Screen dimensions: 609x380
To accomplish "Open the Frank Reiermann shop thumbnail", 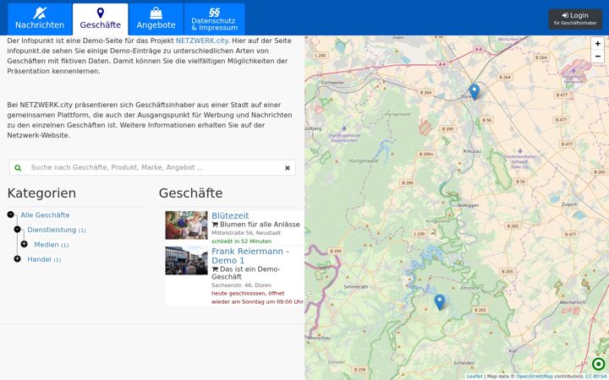I will coord(186,261).
